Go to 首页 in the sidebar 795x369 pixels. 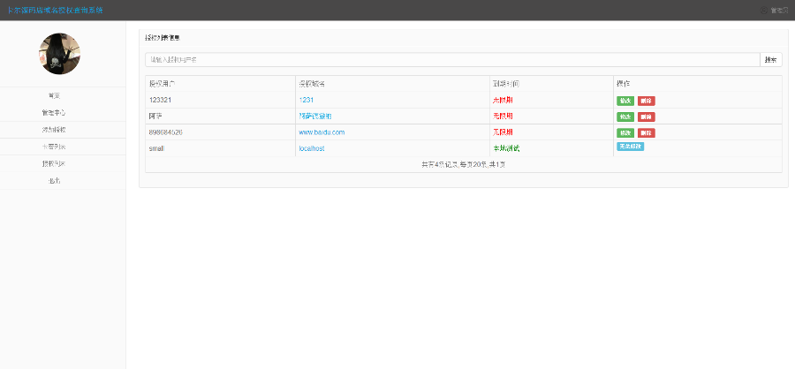tap(54, 96)
